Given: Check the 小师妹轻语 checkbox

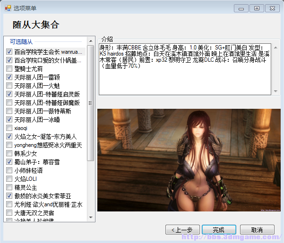Looking at the screenshot, I should click(x=9, y=170).
